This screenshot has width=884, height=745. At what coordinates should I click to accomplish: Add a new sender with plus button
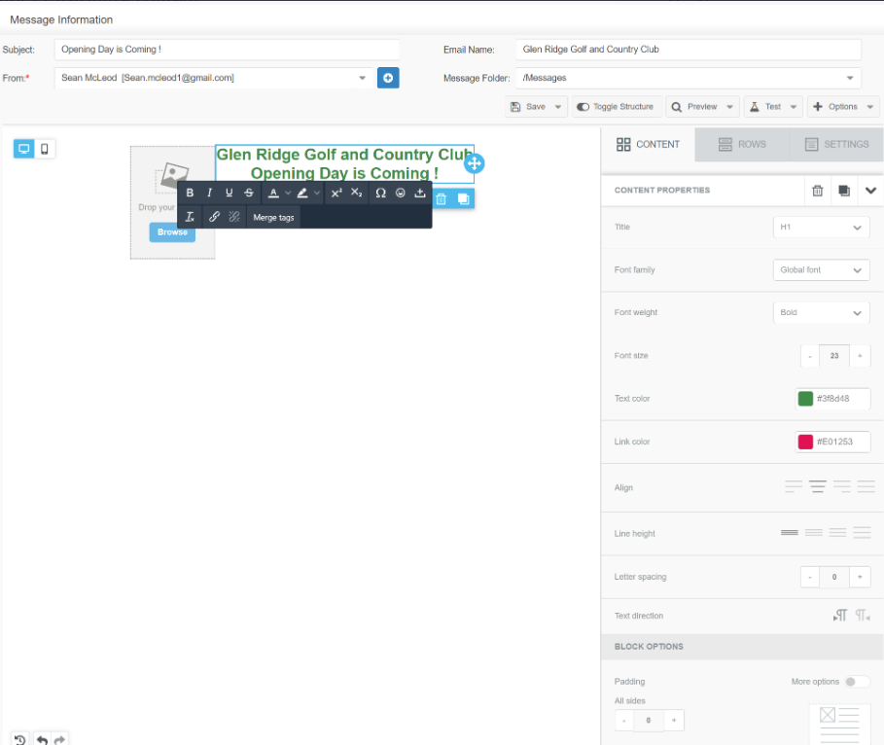click(388, 78)
